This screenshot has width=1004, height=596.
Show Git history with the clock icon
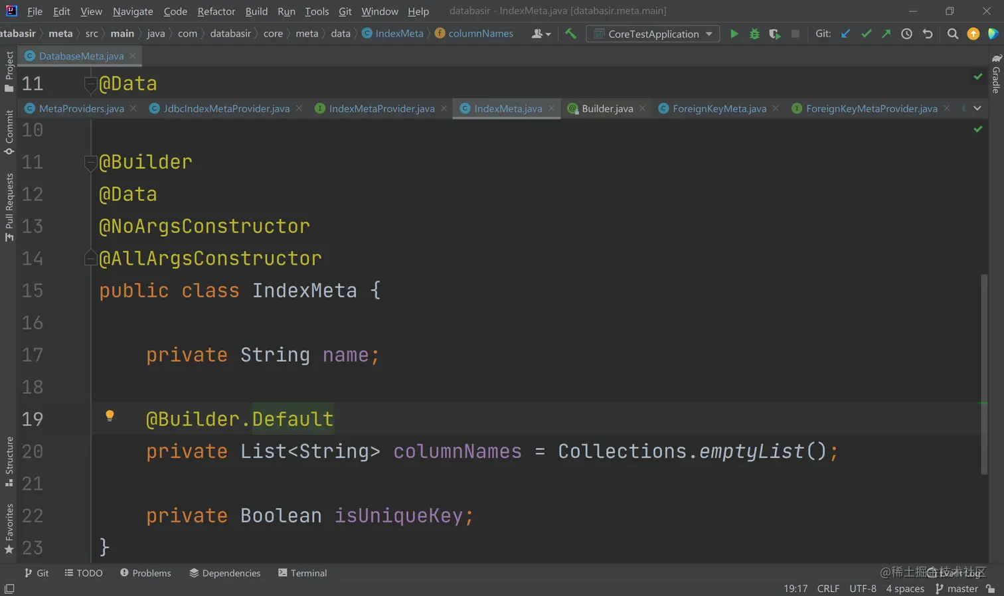[906, 34]
